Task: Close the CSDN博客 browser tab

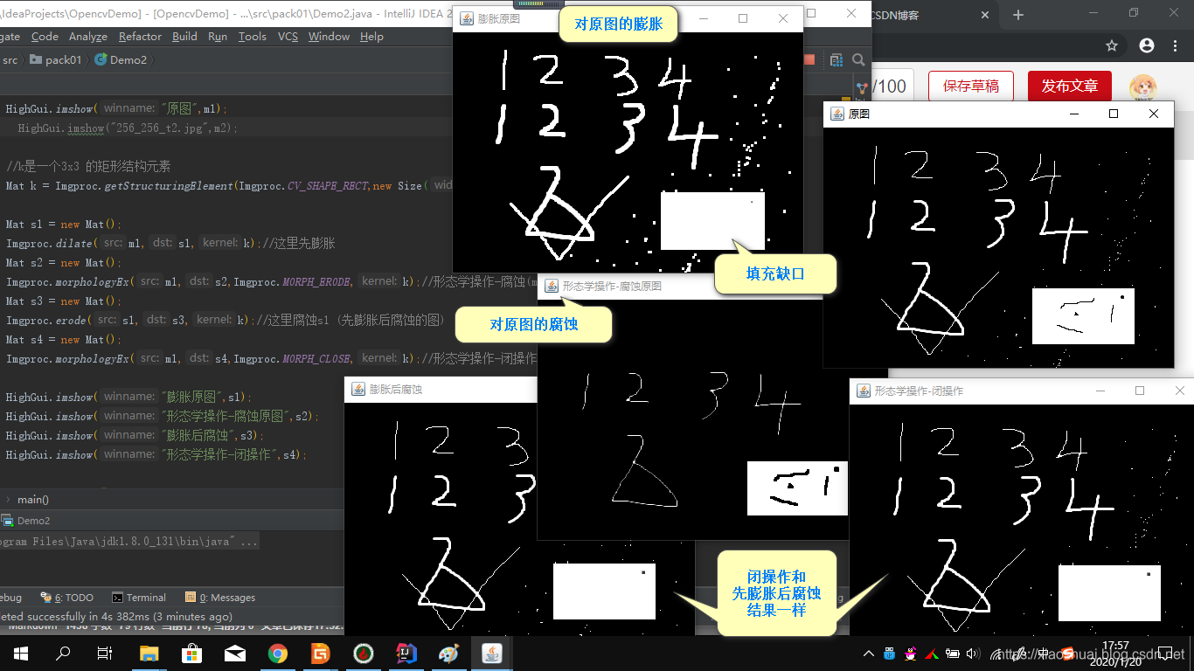Action: tap(986, 14)
